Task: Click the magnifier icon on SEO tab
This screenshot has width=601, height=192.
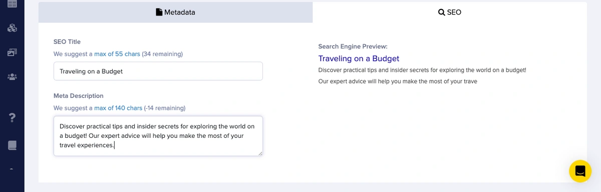Action: pyautogui.click(x=441, y=12)
